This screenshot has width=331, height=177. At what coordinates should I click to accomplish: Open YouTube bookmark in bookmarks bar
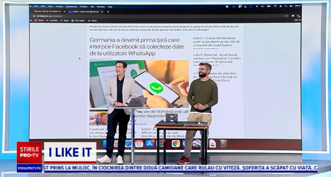click(52, 21)
